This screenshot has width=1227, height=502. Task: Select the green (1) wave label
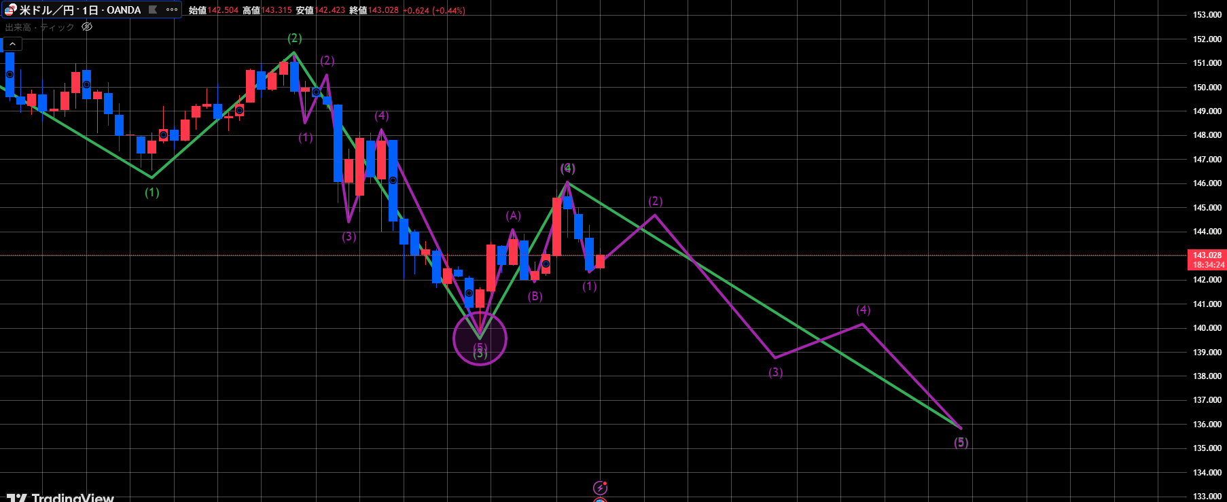click(x=152, y=193)
